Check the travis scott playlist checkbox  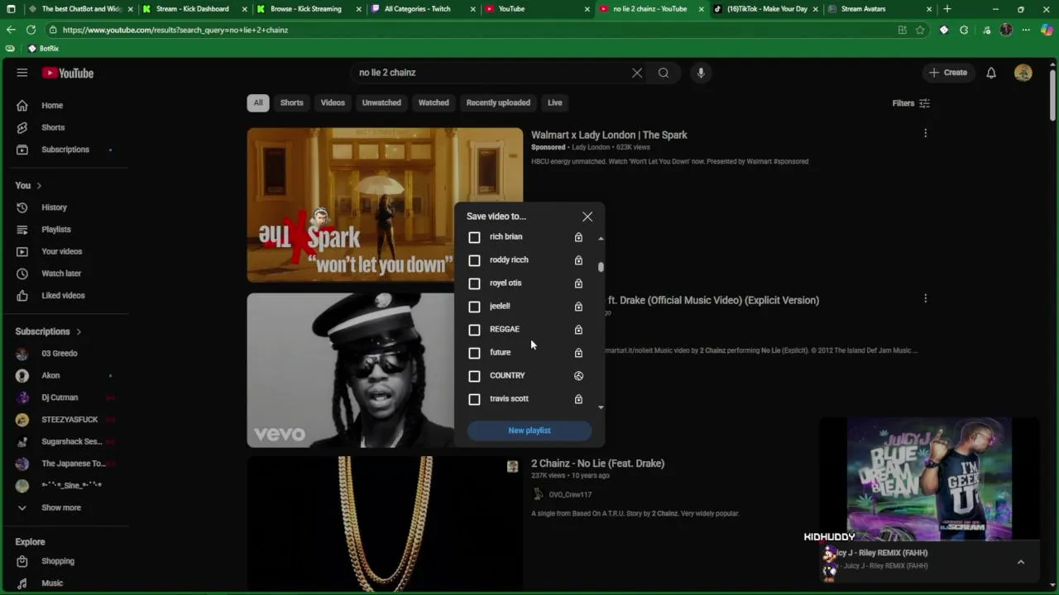474,399
